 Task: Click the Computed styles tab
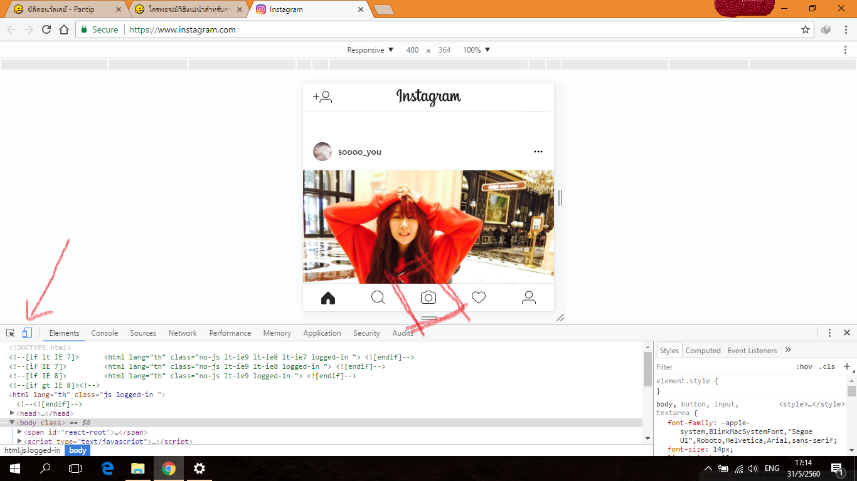pos(703,351)
